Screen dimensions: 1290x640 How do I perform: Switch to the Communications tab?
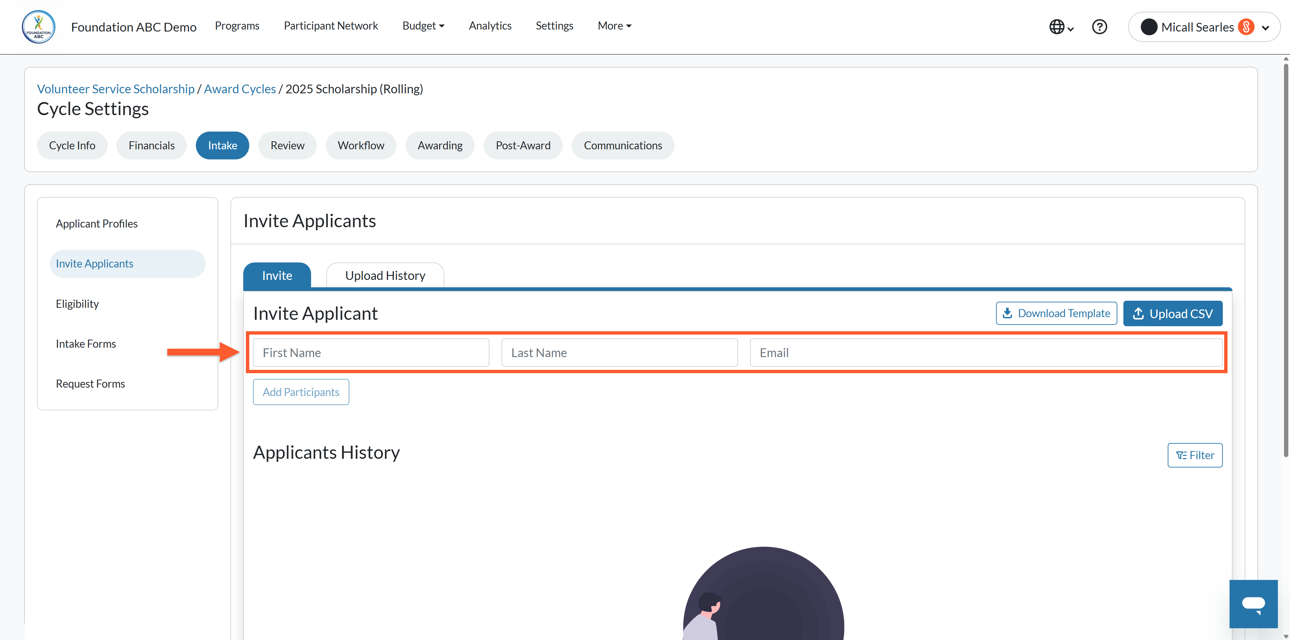622,146
